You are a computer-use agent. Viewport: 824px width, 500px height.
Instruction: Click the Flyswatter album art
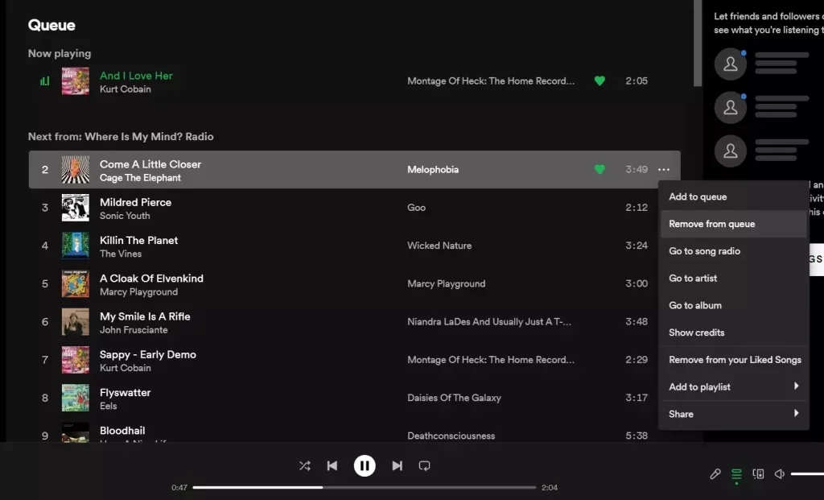point(75,398)
